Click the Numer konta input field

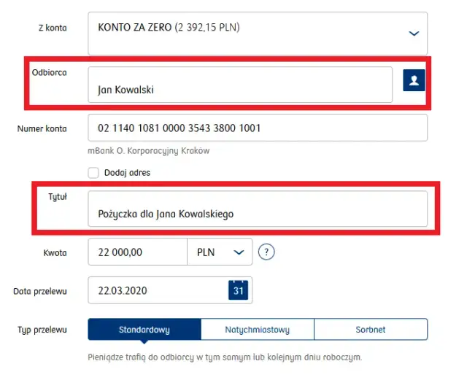coord(257,129)
